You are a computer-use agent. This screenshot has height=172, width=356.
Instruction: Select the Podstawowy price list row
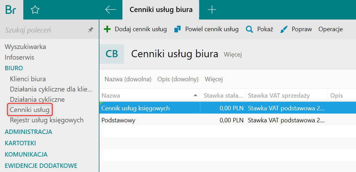pos(227,120)
